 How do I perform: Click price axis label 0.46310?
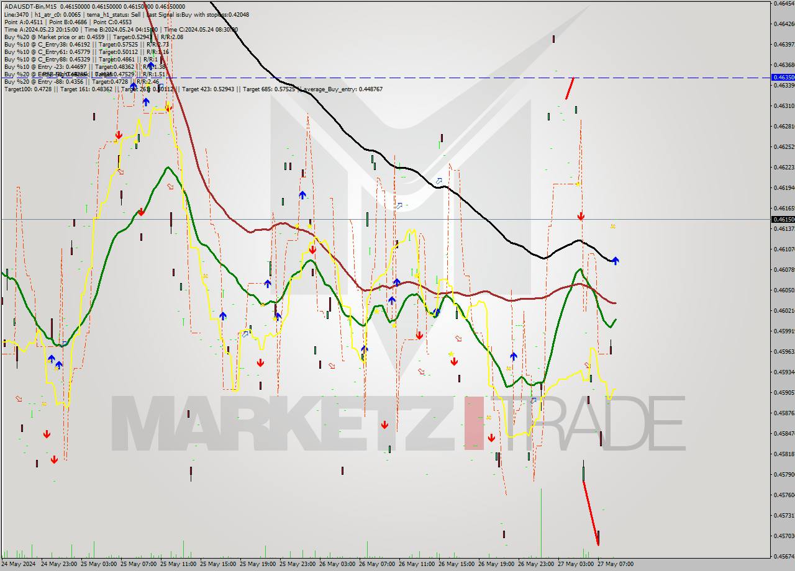(x=783, y=106)
